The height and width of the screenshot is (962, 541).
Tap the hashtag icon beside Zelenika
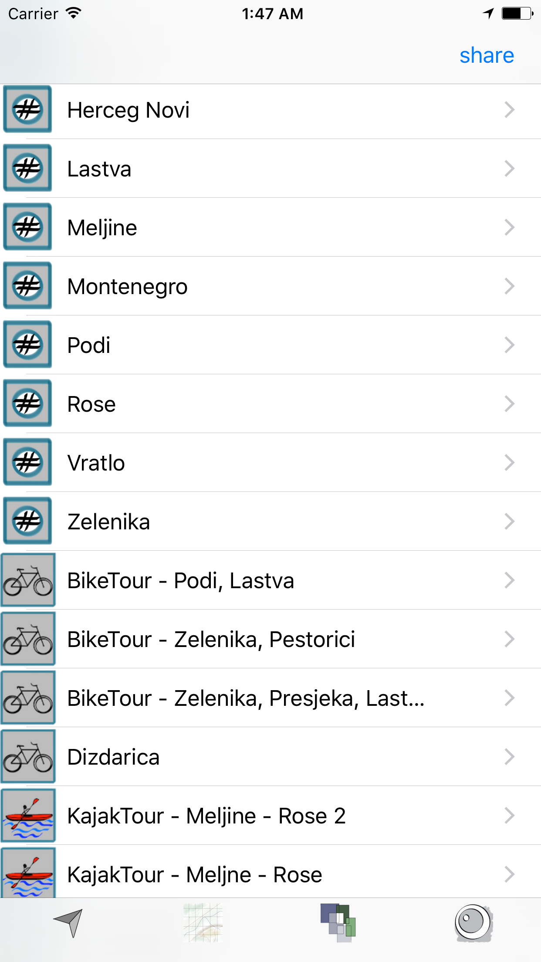[27, 521]
